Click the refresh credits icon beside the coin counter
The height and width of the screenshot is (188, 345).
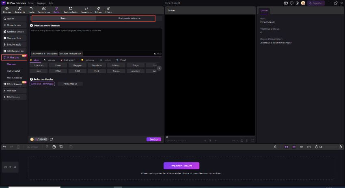[x=52, y=139]
